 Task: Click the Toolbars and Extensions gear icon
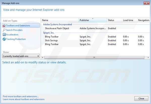point(4,25)
